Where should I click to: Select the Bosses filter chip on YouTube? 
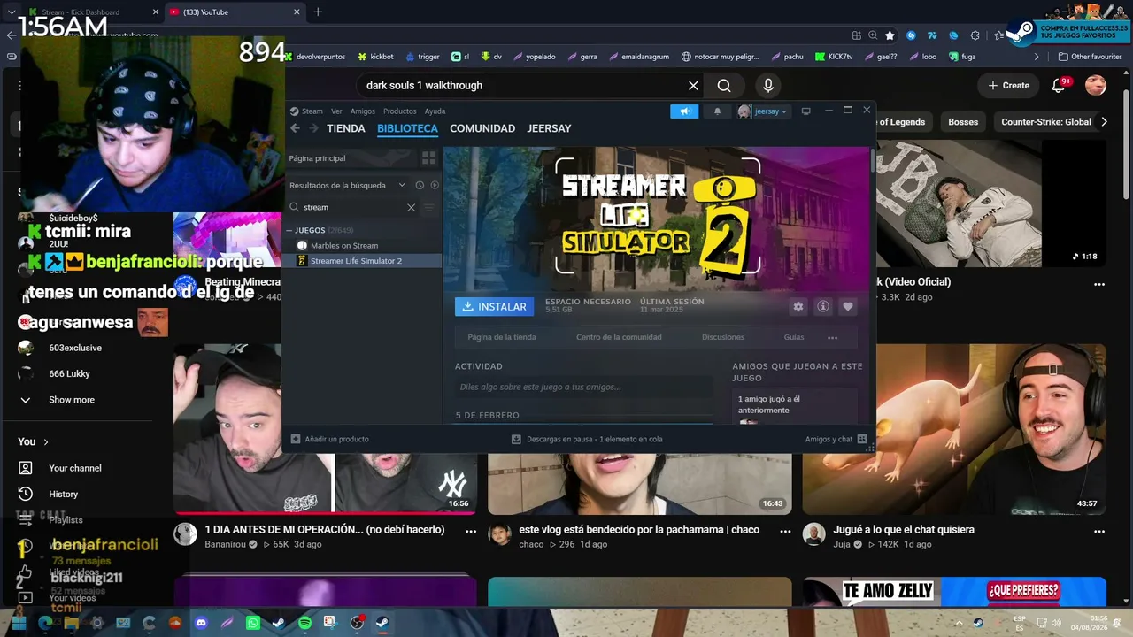963,122
